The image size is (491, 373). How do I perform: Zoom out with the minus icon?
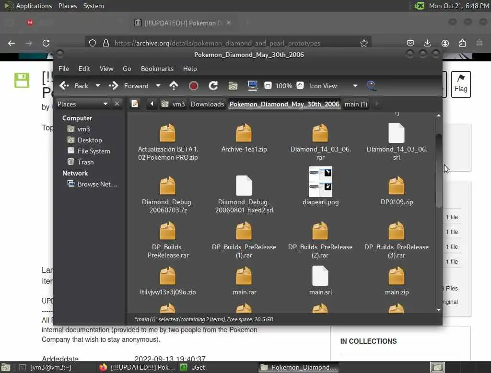pos(268,85)
